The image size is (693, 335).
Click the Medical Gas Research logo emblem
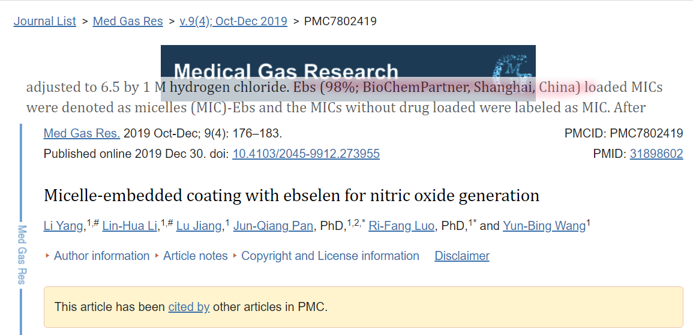[512, 66]
